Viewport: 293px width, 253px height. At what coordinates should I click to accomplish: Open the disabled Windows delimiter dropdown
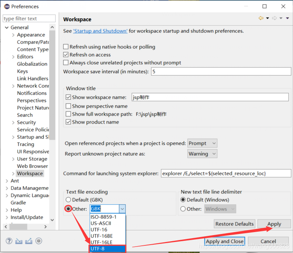point(220,209)
